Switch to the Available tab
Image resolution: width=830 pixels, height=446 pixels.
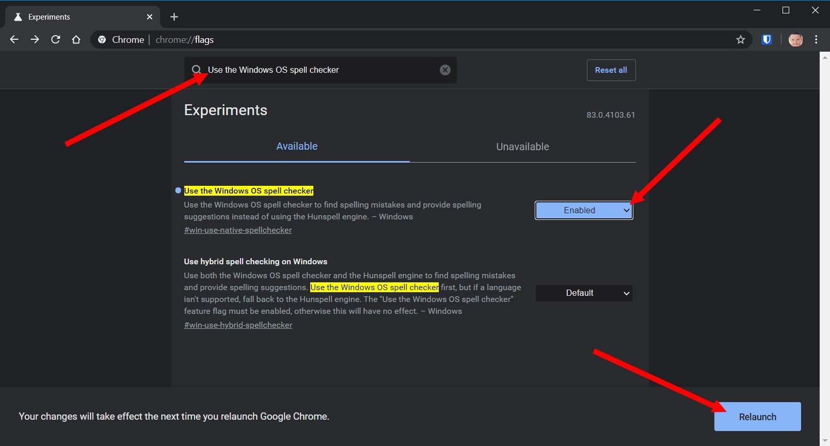297,147
